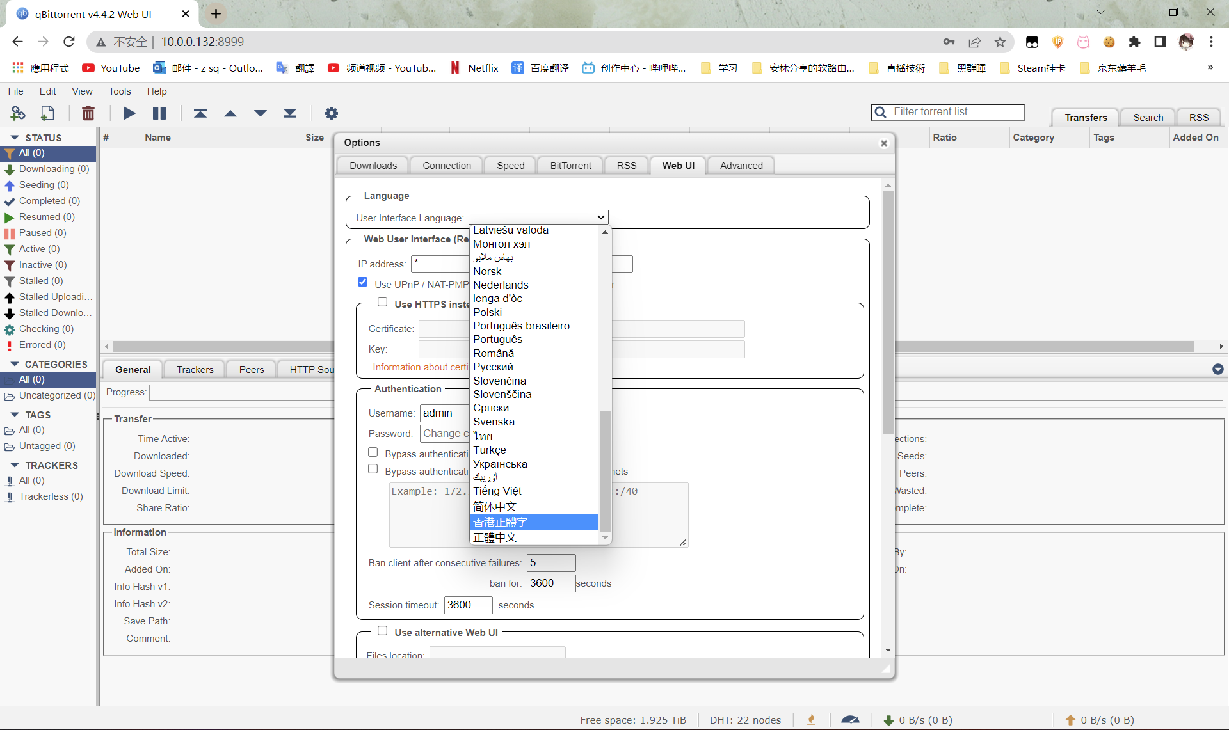Open the Tools menu
The height and width of the screenshot is (730, 1229).
[x=119, y=91]
